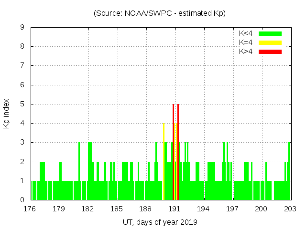
Task: Select the K=4 legend label text
Action: (246, 42)
